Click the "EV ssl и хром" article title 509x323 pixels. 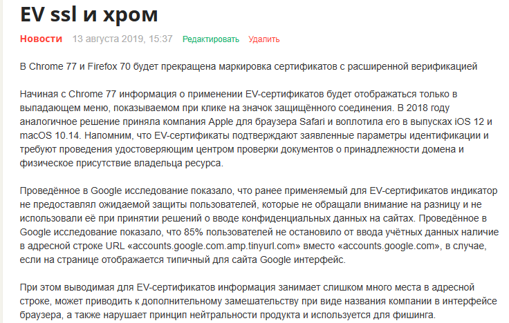click(x=89, y=14)
